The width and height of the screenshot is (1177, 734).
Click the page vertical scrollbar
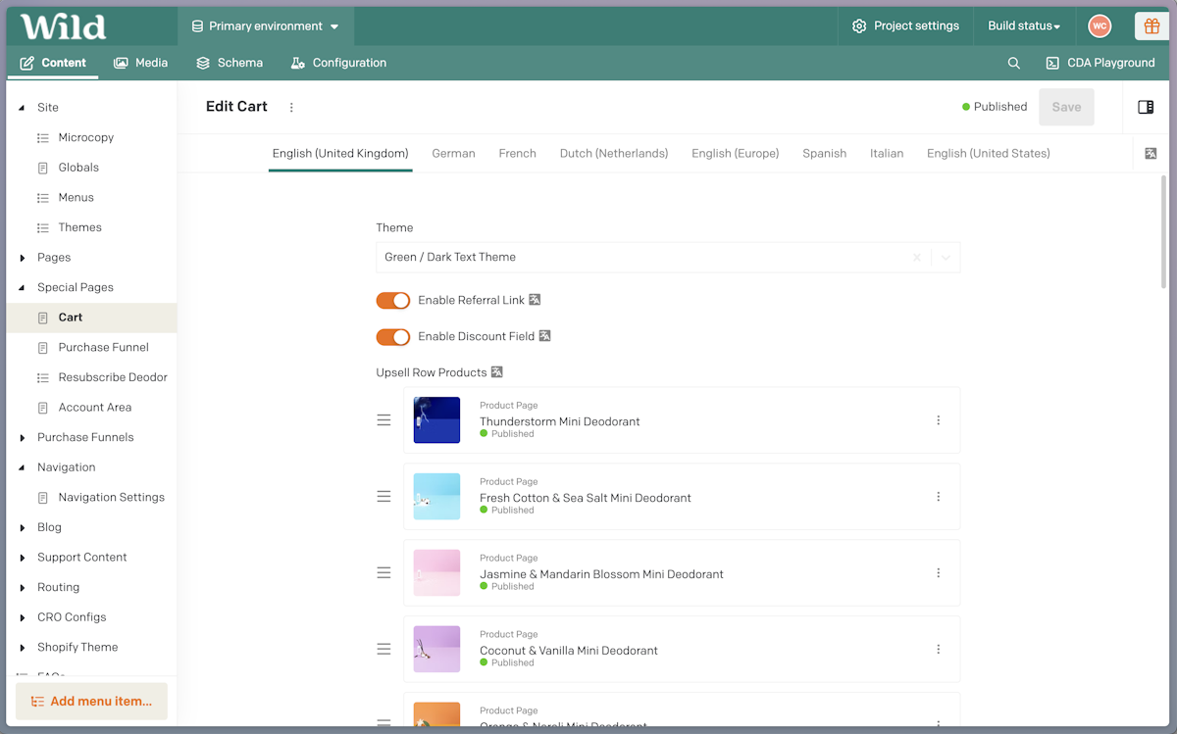(x=1164, y=231)
